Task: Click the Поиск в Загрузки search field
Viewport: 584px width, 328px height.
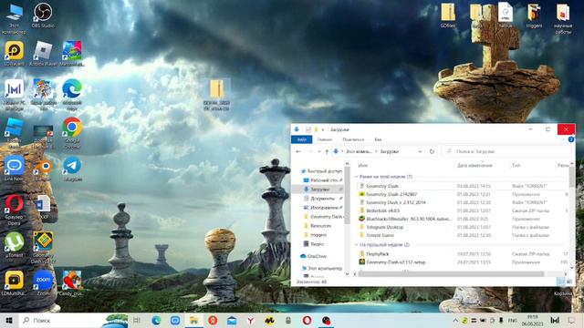Action: (x=506, y=151)
